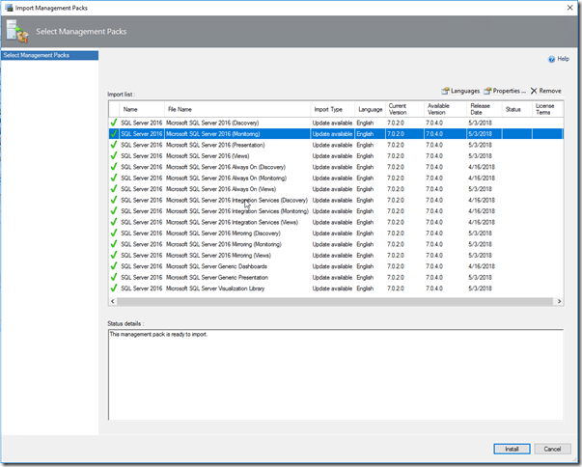The height and width of the screenshot is (467, 582).
Task: Sort list by Name column header
Action: click(130, 109)
